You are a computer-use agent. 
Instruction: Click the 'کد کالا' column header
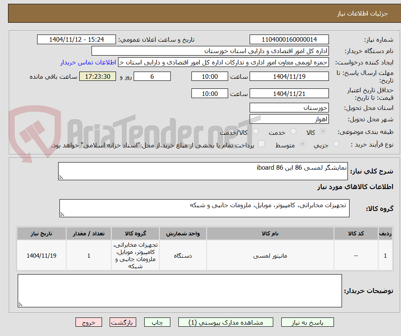[356, 234]
